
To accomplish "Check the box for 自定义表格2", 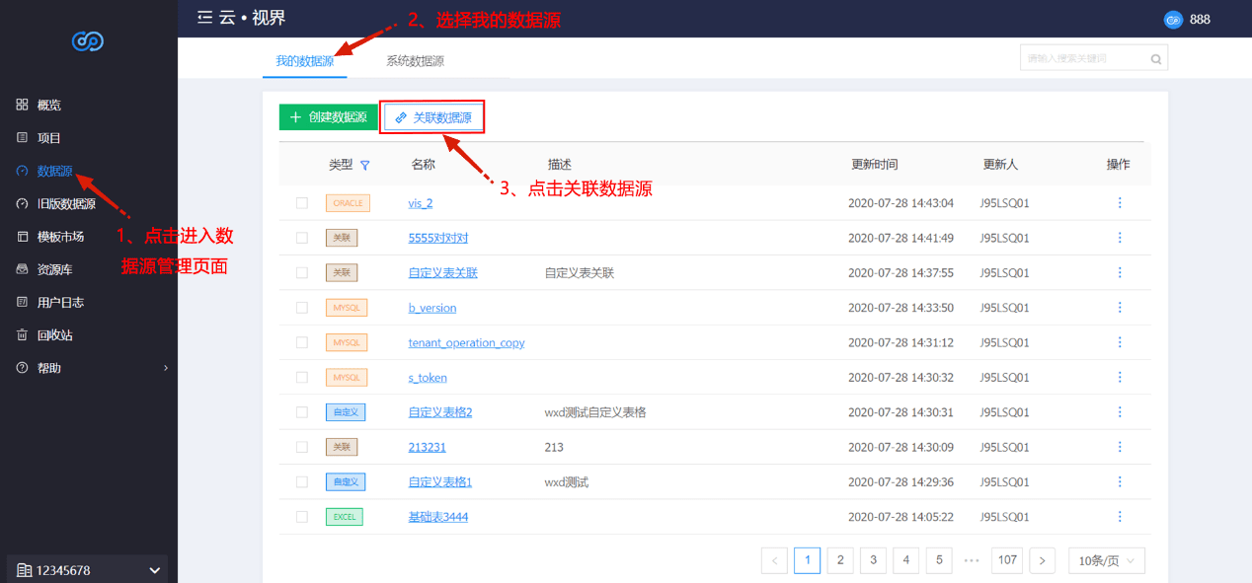I will point(302,412).
